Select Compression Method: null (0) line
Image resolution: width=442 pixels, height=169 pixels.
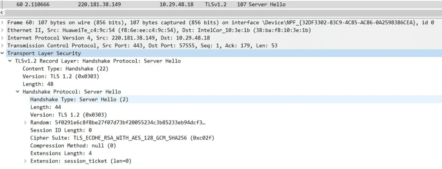tap(73, 146)
